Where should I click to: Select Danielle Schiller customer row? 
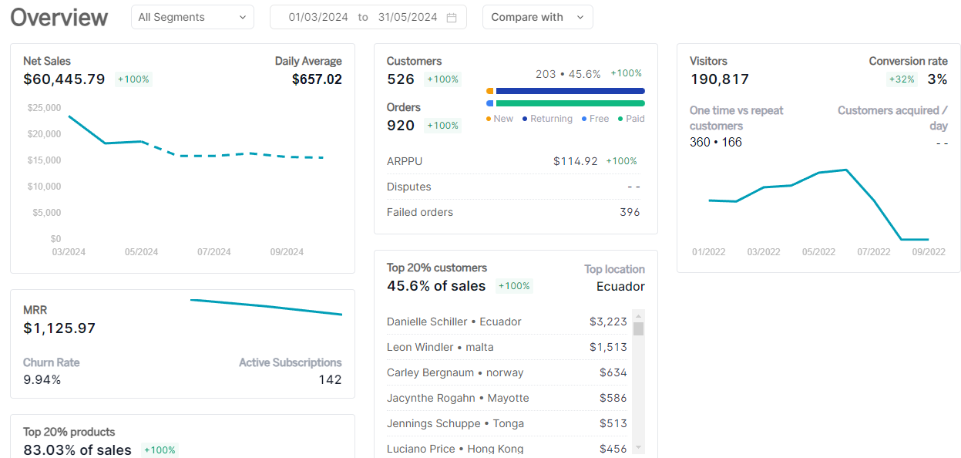pos(507,322)
